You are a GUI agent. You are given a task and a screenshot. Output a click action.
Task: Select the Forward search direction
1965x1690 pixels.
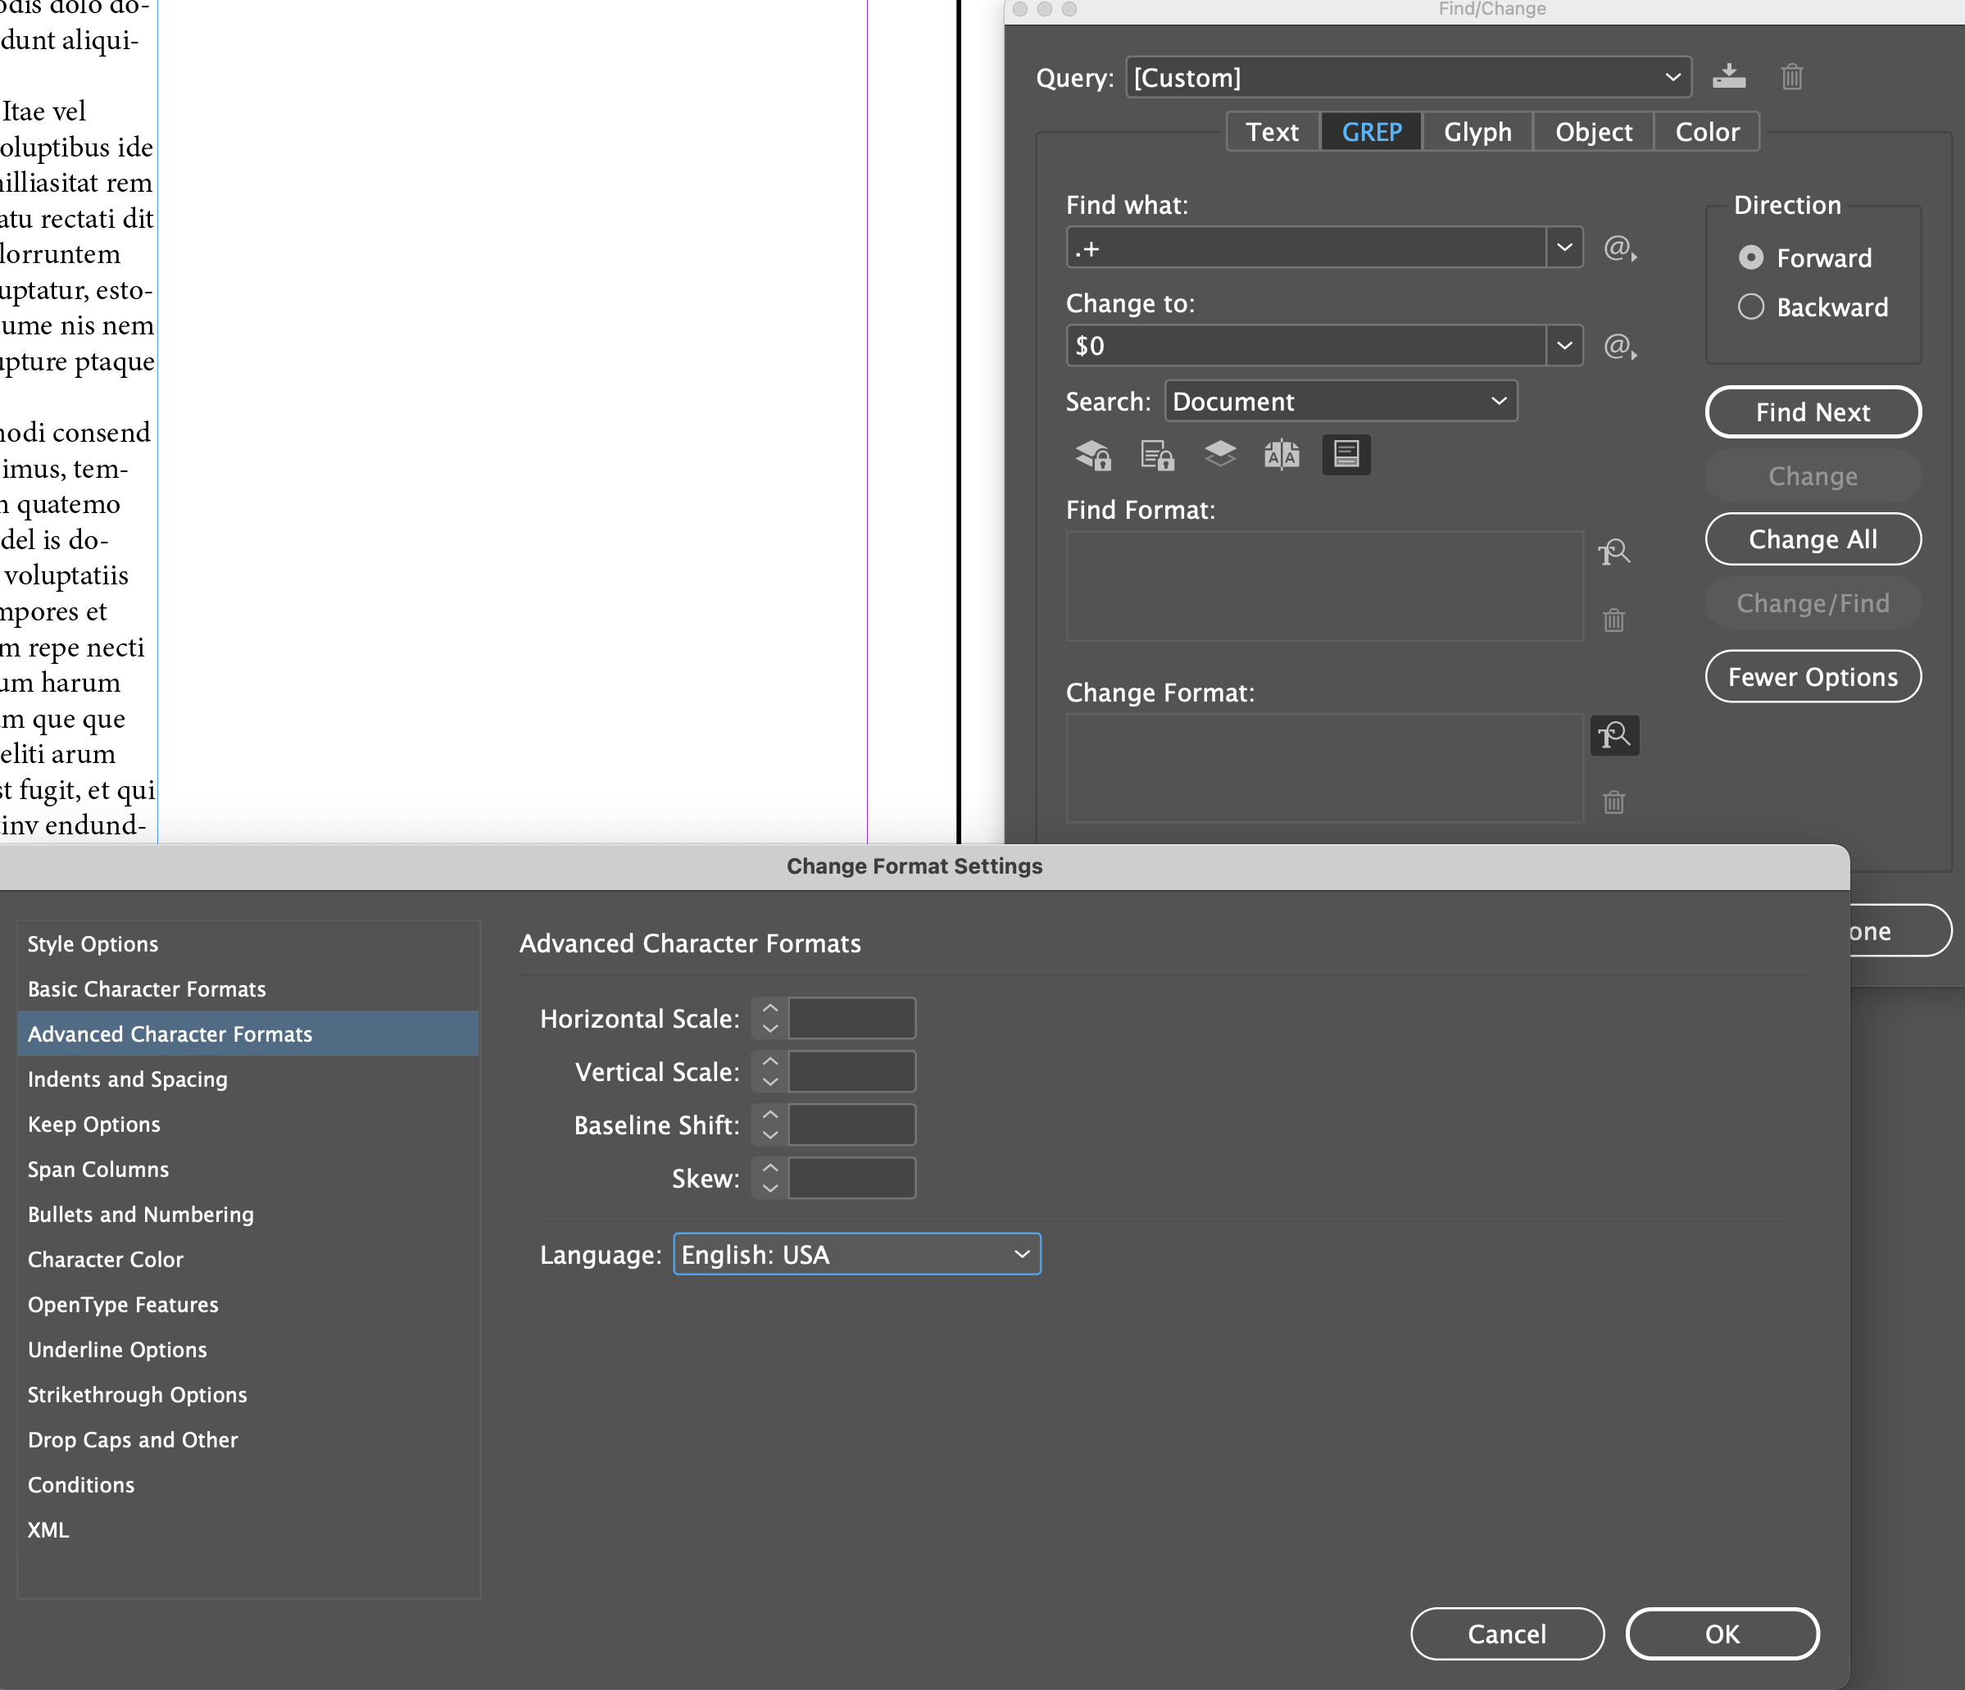click(x=1750, y=257)
